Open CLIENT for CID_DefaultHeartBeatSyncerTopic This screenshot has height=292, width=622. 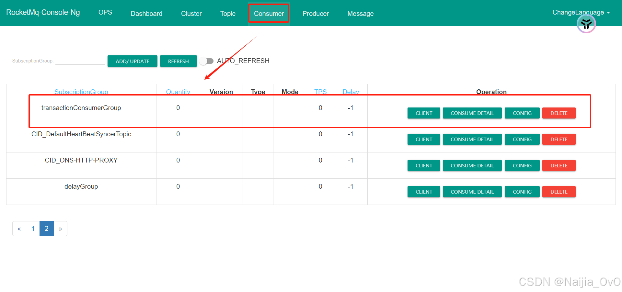(424, 139)
